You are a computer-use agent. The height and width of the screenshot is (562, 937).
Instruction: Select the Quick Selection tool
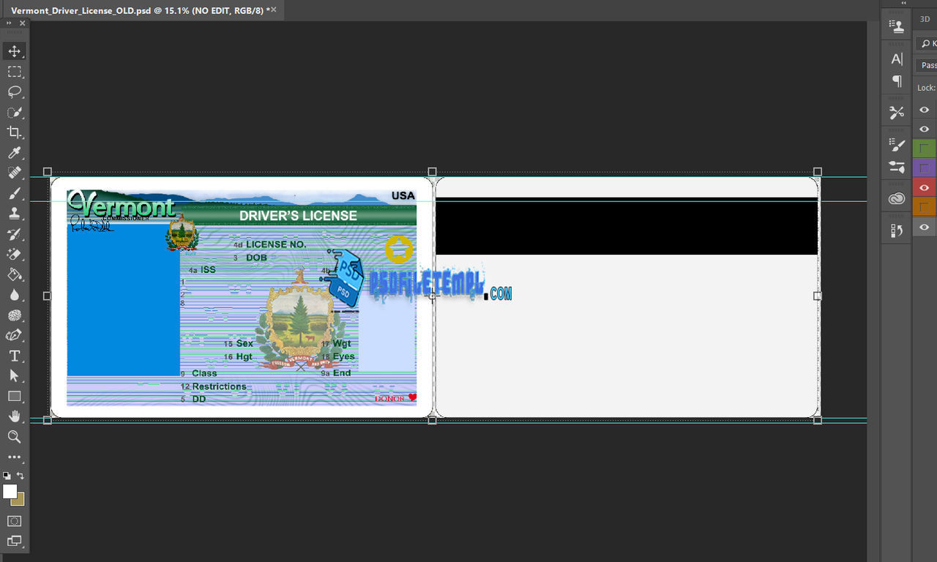[x=14, y=113]
